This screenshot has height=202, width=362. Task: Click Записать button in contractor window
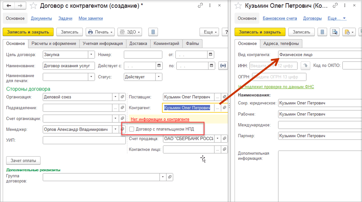click(301, 32)
